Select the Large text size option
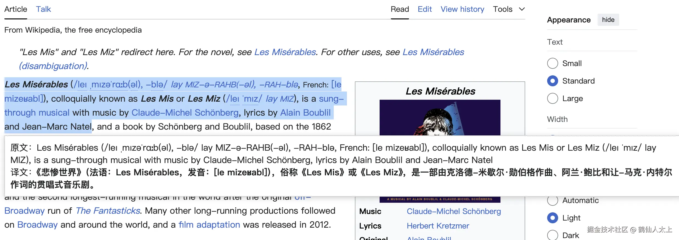Image resolution: width=679 pixels, height=240 pixels. 553,98
